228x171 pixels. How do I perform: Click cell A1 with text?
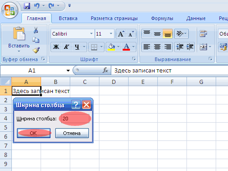(x=26, y=91)
